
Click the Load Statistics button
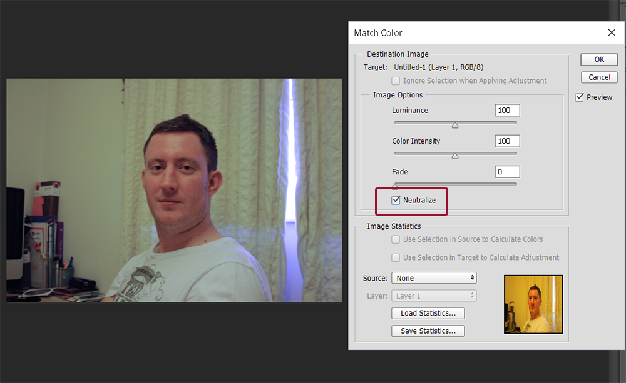pyautogui.click(x=428, y=313)
